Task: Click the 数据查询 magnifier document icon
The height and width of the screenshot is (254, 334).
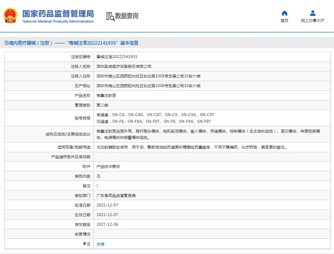Action: pyautogui.click(x=110, y=16)
